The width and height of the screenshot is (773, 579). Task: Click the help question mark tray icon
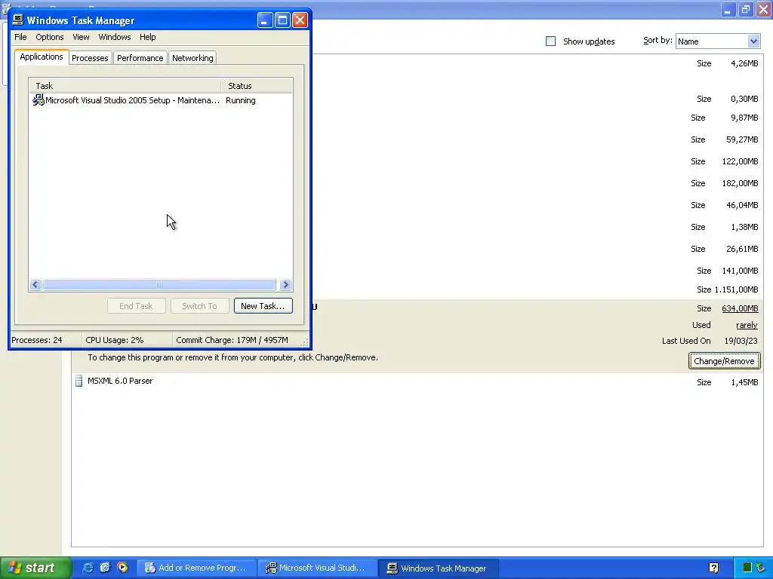714,568
